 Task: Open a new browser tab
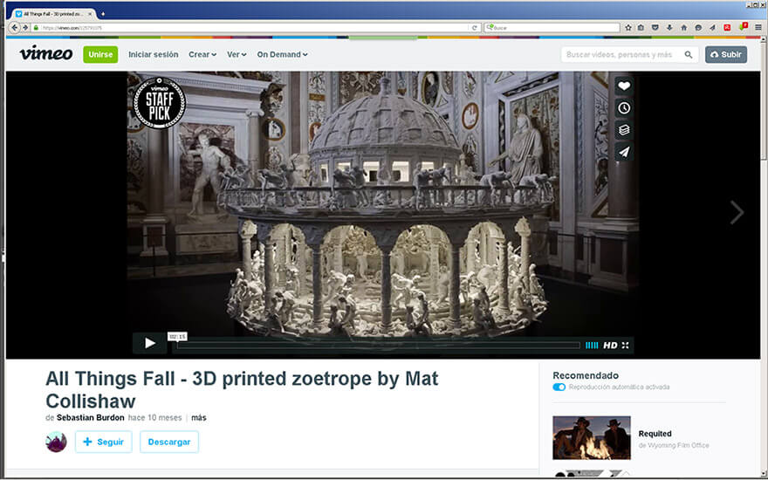click(x=103, y=14)
